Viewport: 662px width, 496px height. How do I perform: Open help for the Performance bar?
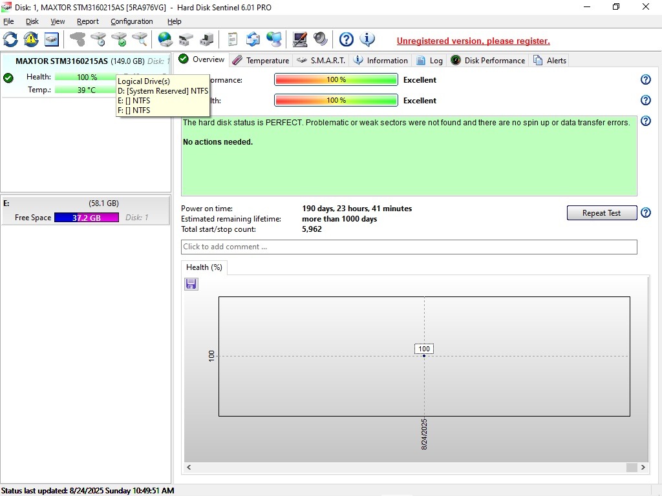tap(646, 79)
